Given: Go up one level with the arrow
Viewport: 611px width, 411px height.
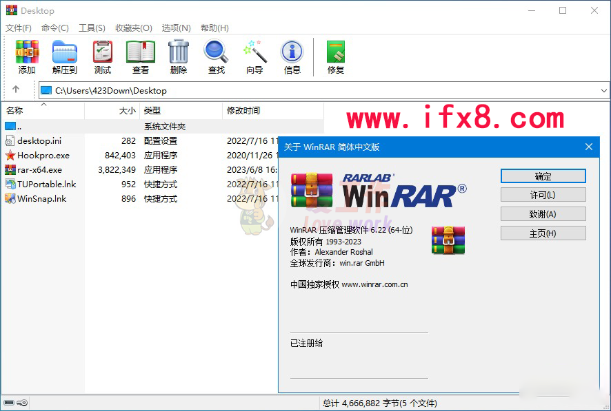Looking at the screenshot, I should click(16, 89).
